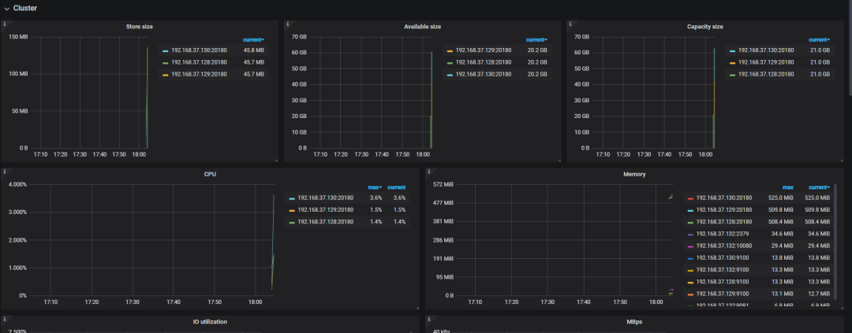852x333 pixels.
Task: Click the Store size panel info icon
Action: tap(5, 24)
